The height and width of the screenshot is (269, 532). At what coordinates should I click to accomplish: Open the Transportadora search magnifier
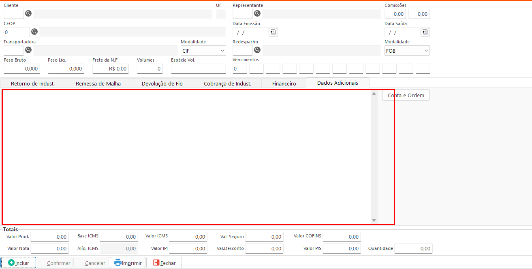coord(28,50)
